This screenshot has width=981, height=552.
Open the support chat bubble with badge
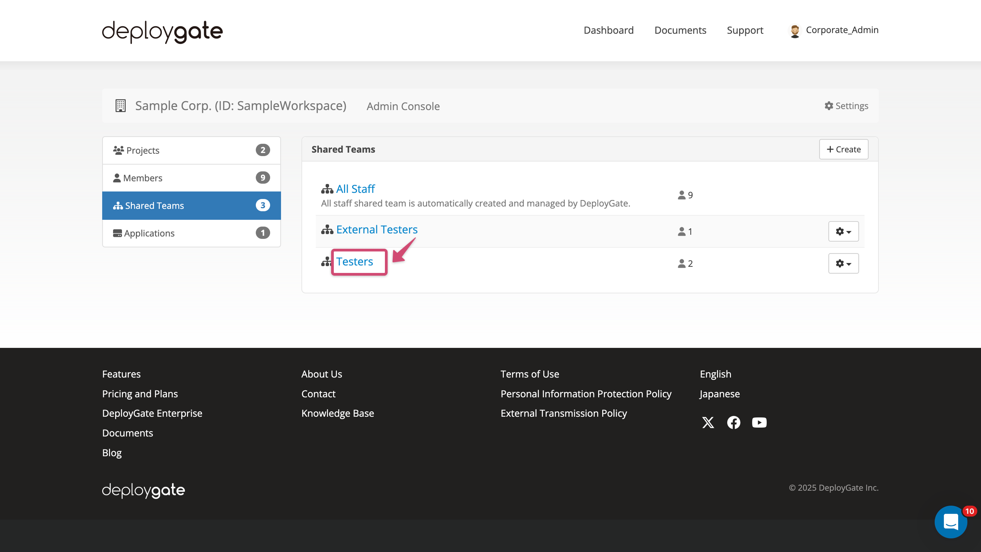[951, 522]
